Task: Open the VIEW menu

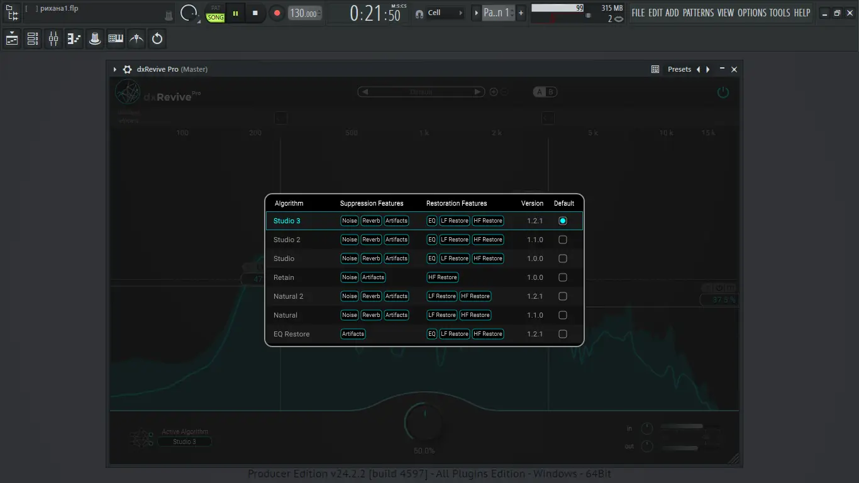Action: (x=726, y=13)
